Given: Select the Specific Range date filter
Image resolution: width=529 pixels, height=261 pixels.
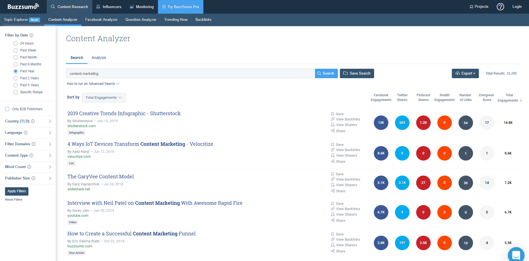Looking at the screenshot, I should tap(16, 92).
